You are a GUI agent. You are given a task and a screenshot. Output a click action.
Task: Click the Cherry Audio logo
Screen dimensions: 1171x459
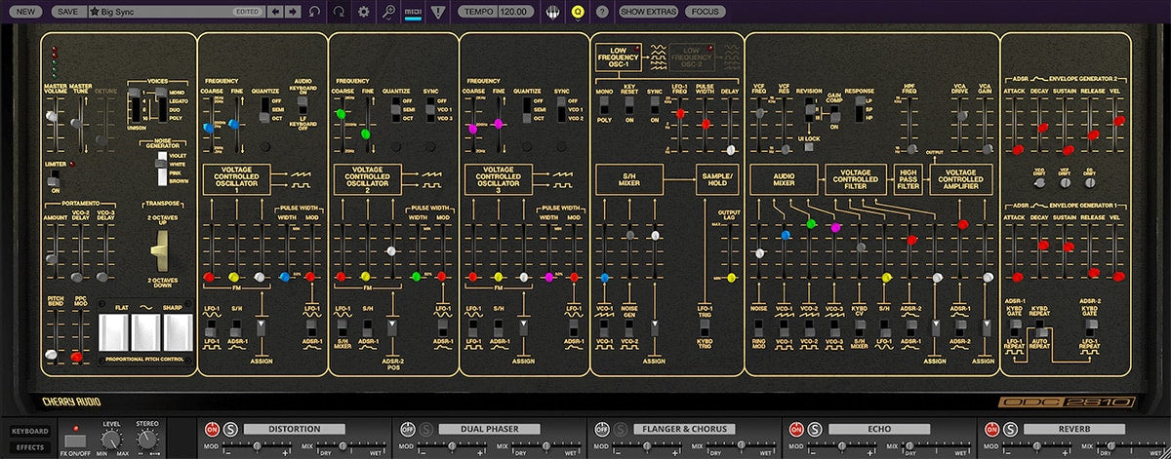click(x=72, y=402)
